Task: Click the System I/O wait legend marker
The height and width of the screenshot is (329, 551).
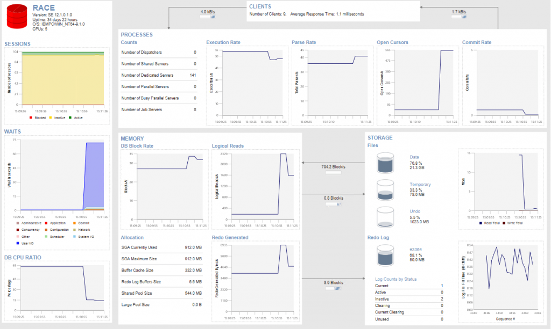Action: coord(74,237)
